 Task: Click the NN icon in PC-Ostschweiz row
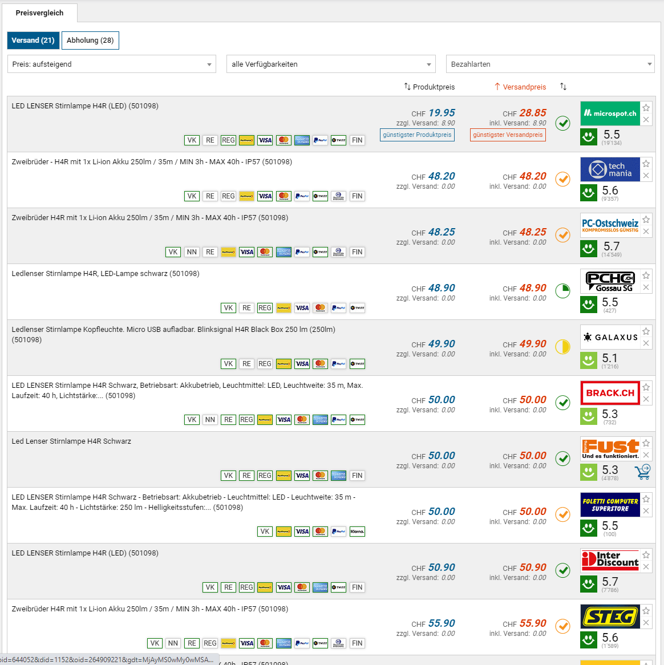tap(192, 252)
